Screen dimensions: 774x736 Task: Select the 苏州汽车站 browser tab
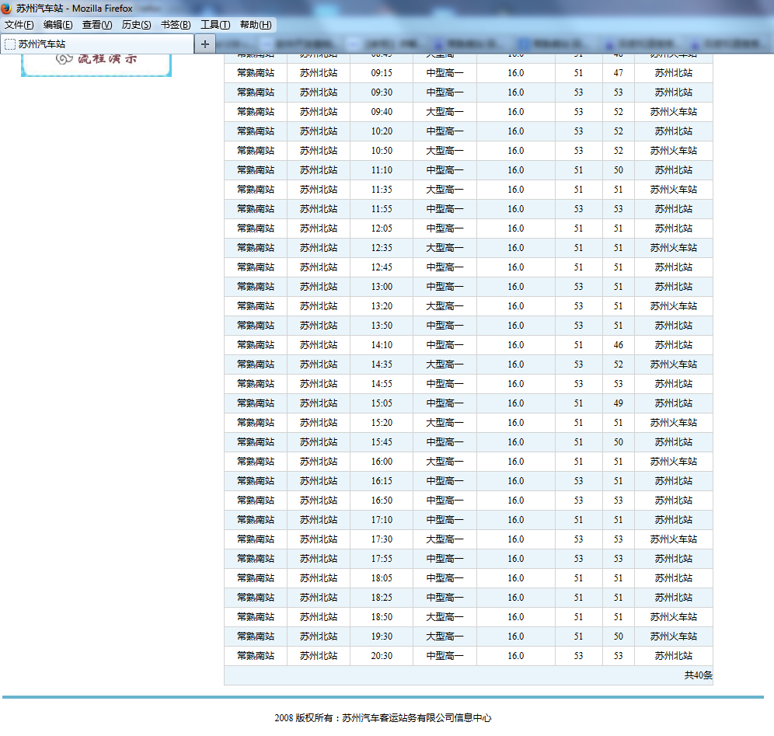(97, 44)
